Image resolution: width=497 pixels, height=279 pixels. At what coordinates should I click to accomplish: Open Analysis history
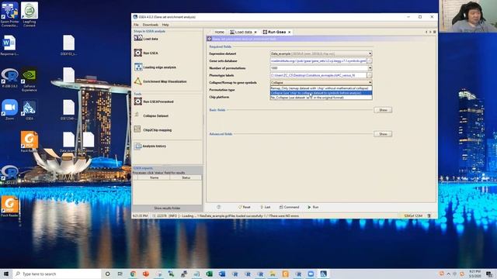click(x=150, y=146)
